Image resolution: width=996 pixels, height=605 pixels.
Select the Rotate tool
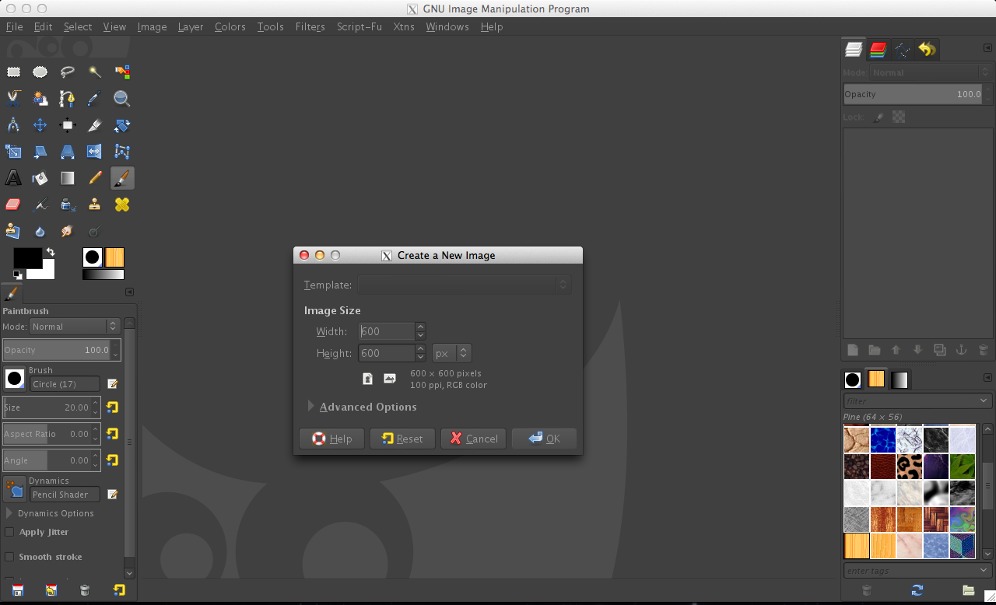click(x=122, y=125)
